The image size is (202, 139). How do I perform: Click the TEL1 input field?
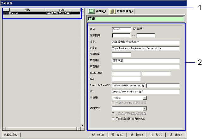tap(126, 73)
